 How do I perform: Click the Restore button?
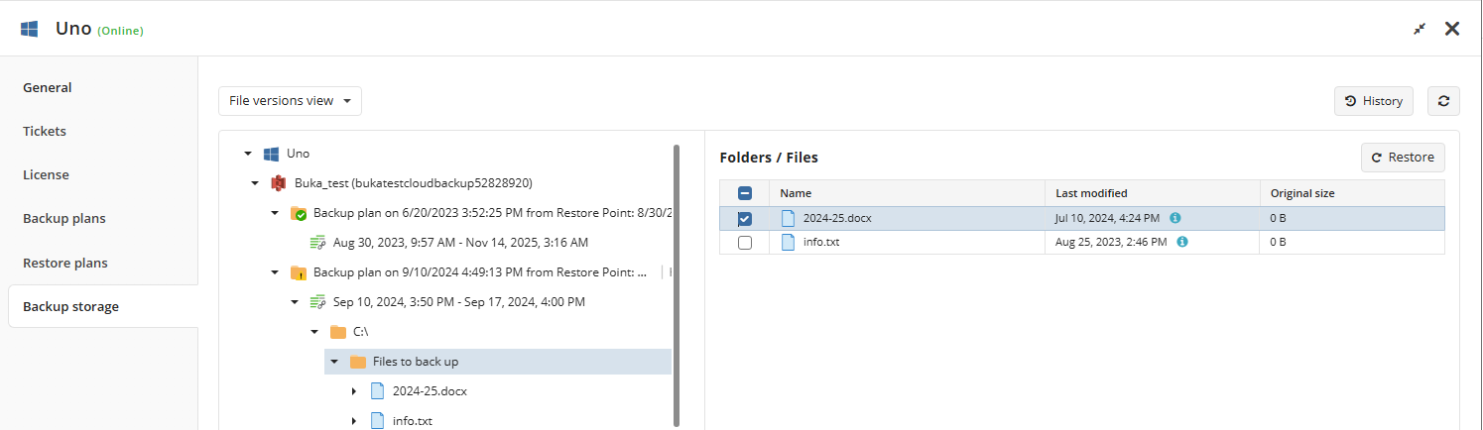coord(1403,158)
